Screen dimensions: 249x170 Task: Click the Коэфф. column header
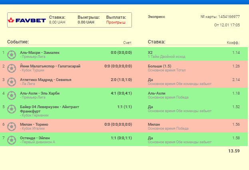pos(233,43)
